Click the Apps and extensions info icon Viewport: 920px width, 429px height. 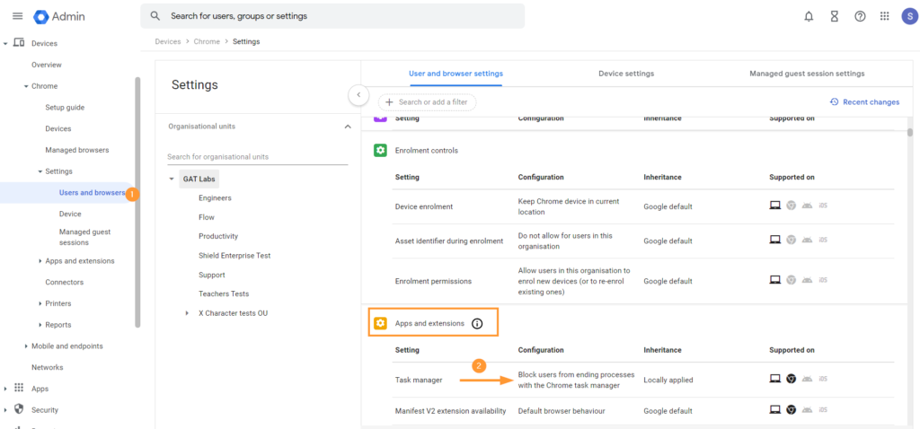tap(477, 323)
